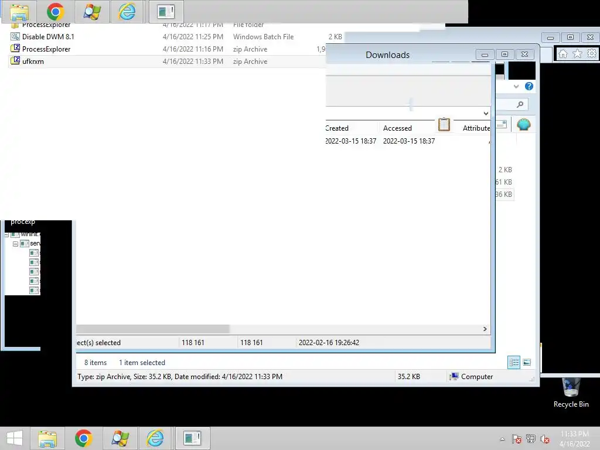Collapse the wininit tree node
Screen dimensions: 600x450
point(6,234)
